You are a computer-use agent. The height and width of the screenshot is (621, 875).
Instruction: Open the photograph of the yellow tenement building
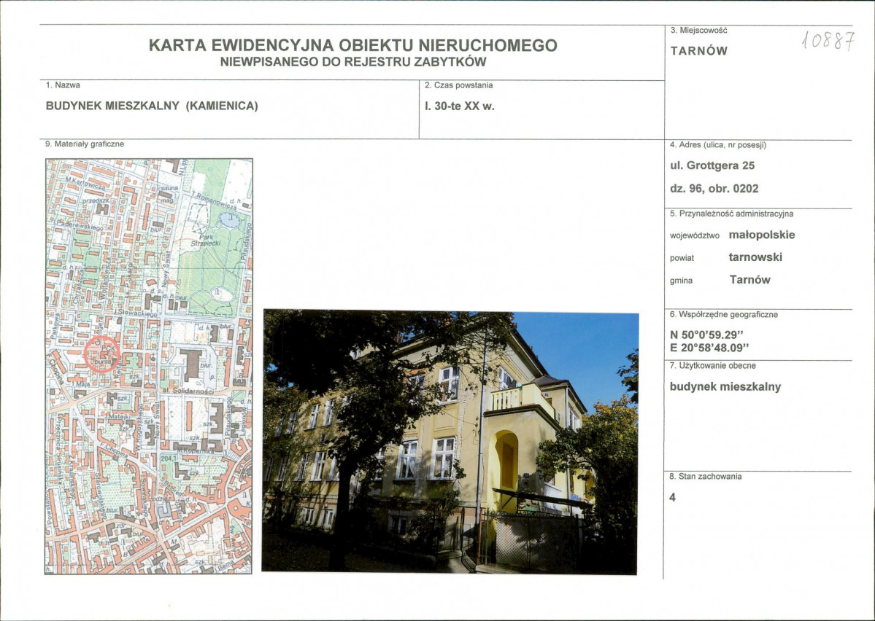coord(450,442)
